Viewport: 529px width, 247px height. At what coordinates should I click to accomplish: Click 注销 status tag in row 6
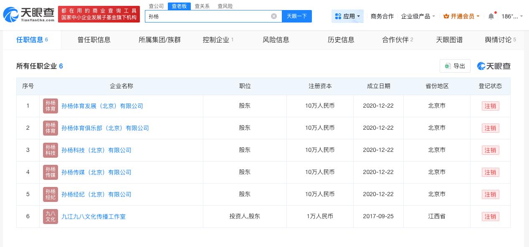[490, 217]
